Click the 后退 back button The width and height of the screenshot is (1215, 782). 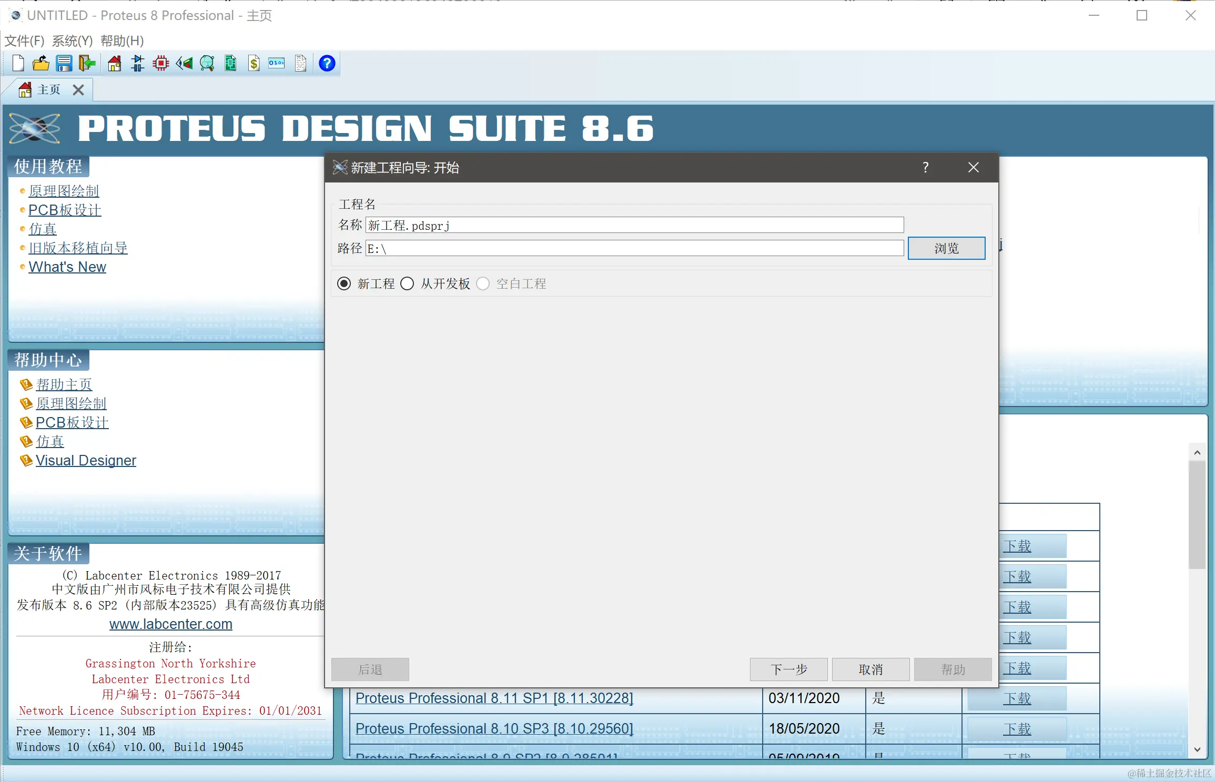370,669
